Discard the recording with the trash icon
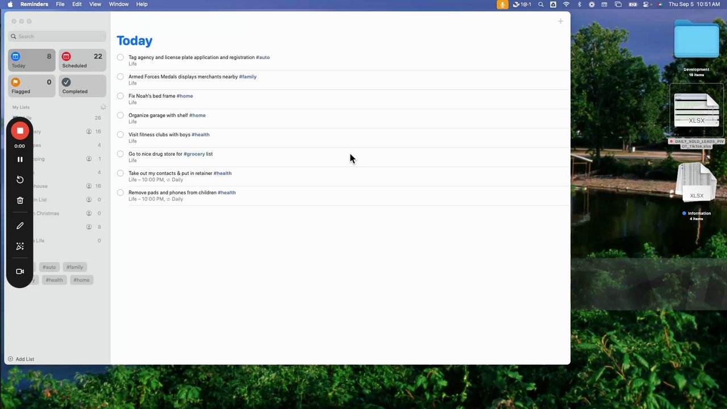 [20, 200]
